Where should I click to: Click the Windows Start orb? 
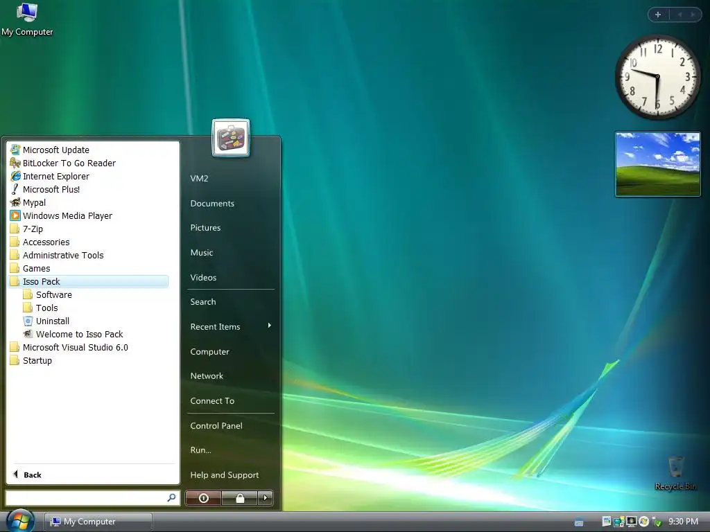pos(20,521)
